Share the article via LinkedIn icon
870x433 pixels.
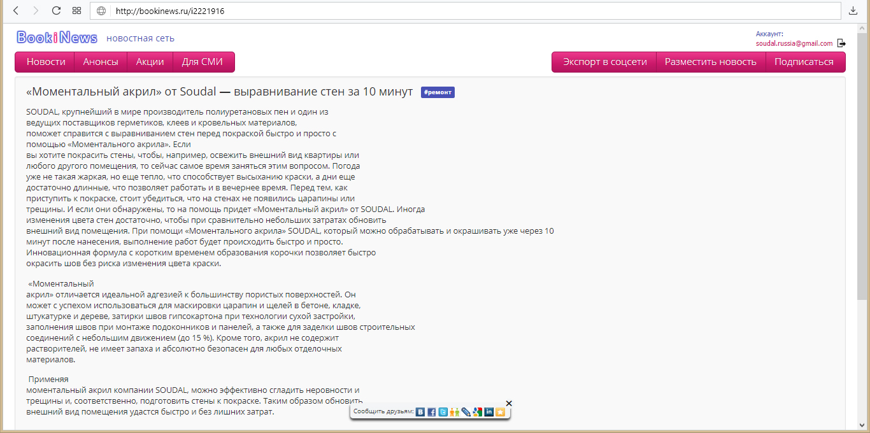(489, 412)
